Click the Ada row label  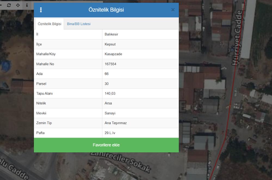click(x=39, y=74)
